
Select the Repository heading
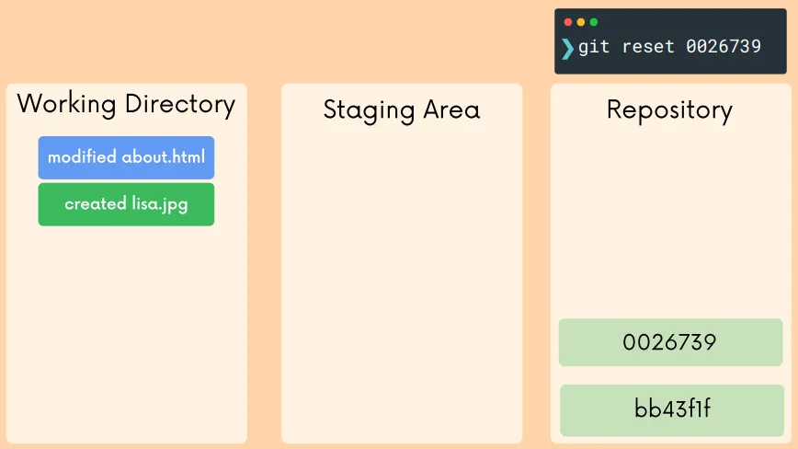pos(669,110)
